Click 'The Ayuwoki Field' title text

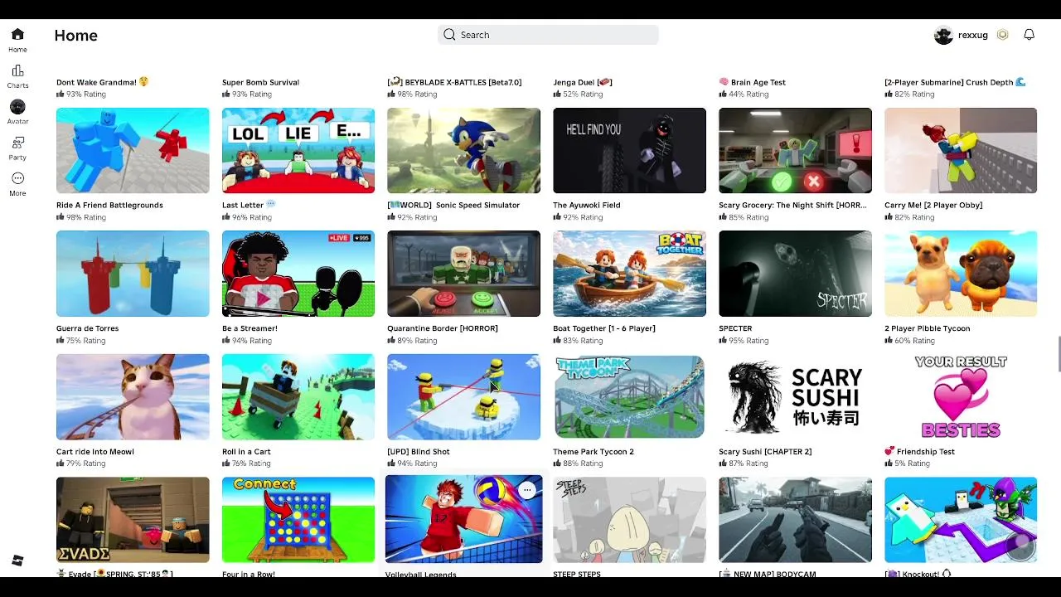tap(587, 205)
